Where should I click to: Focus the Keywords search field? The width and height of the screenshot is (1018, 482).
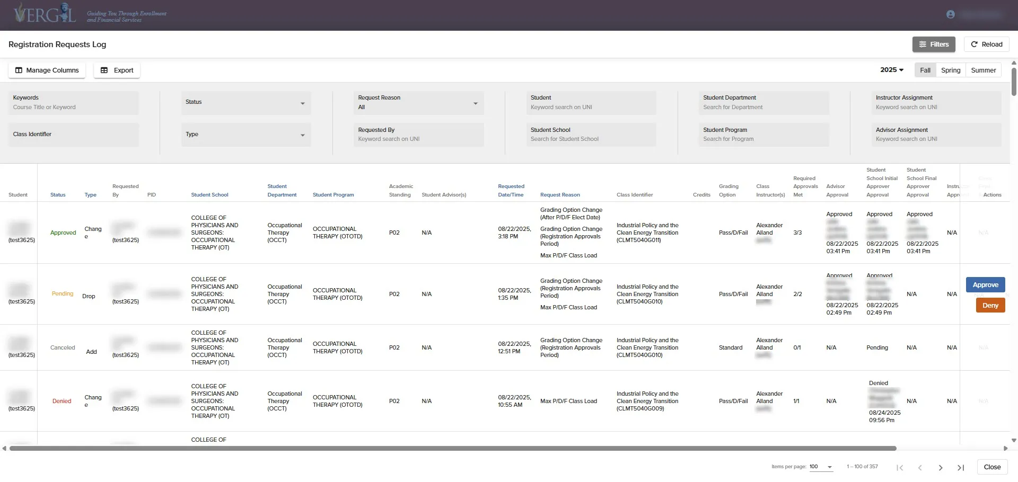tap(74, 103)
